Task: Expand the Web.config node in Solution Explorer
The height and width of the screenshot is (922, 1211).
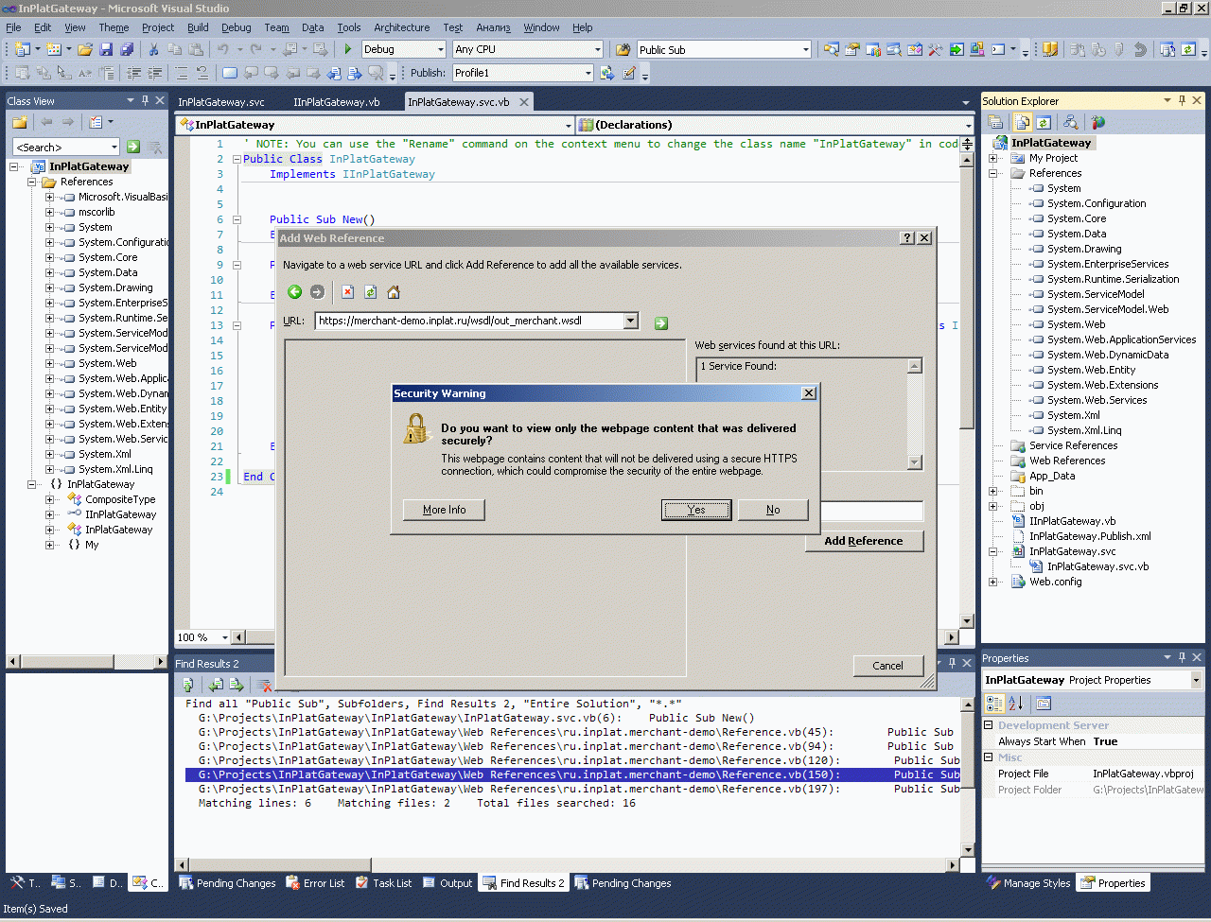Action: pos(992,582)
